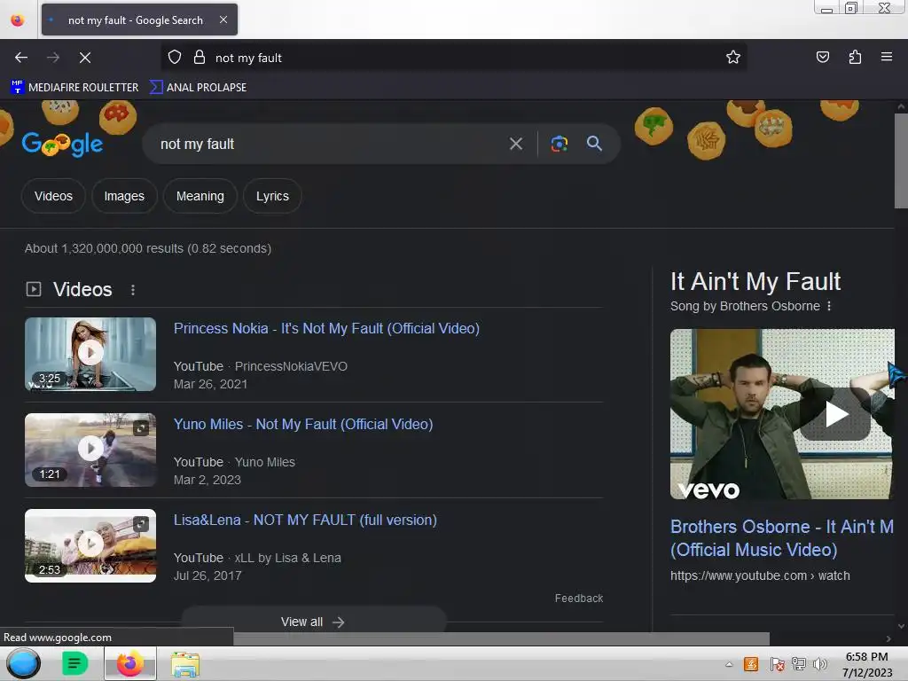The width and height of the screenshot is (908, 681).
Task: Filter results by Videos chip
Action: click(x=53, y=196)
